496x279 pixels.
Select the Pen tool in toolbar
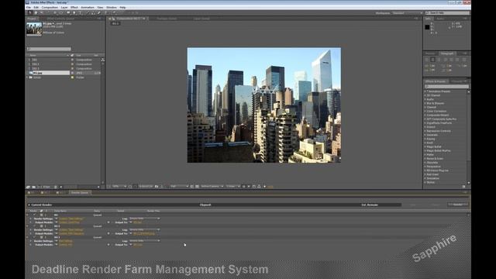(x=74, y=12)
